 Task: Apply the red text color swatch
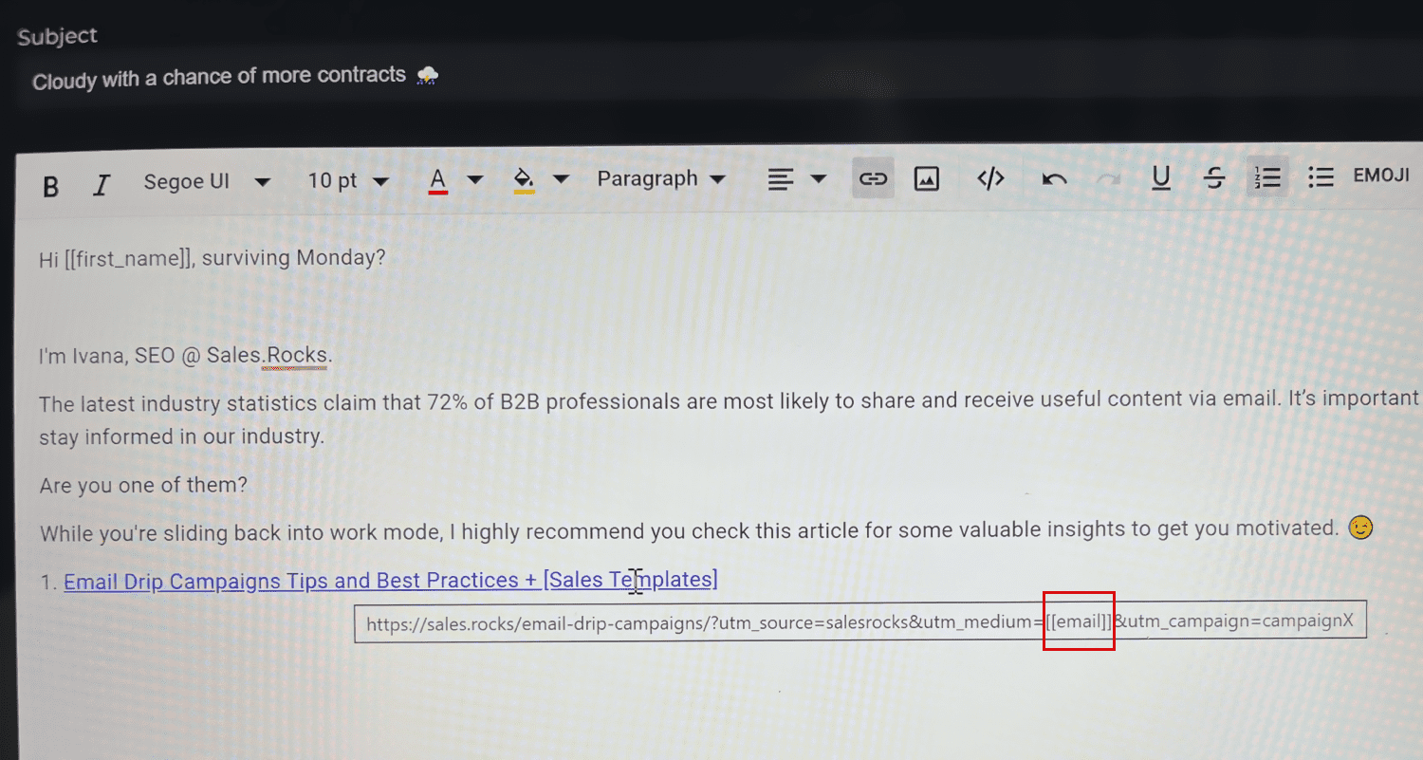point(437,179)
